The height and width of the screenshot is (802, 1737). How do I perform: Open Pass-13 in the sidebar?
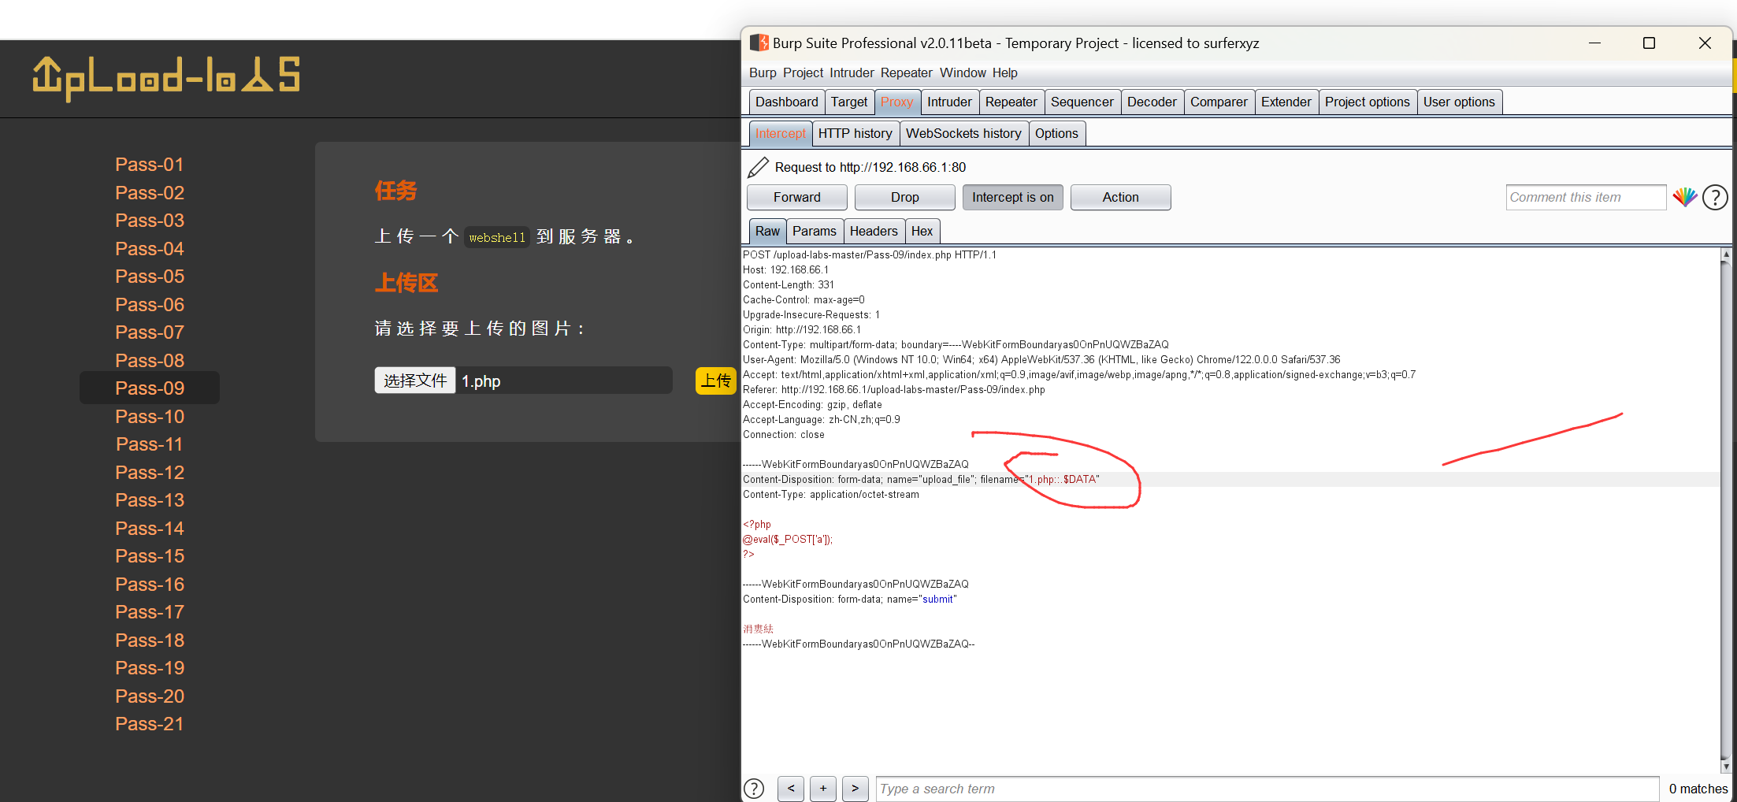click(150, 500)
